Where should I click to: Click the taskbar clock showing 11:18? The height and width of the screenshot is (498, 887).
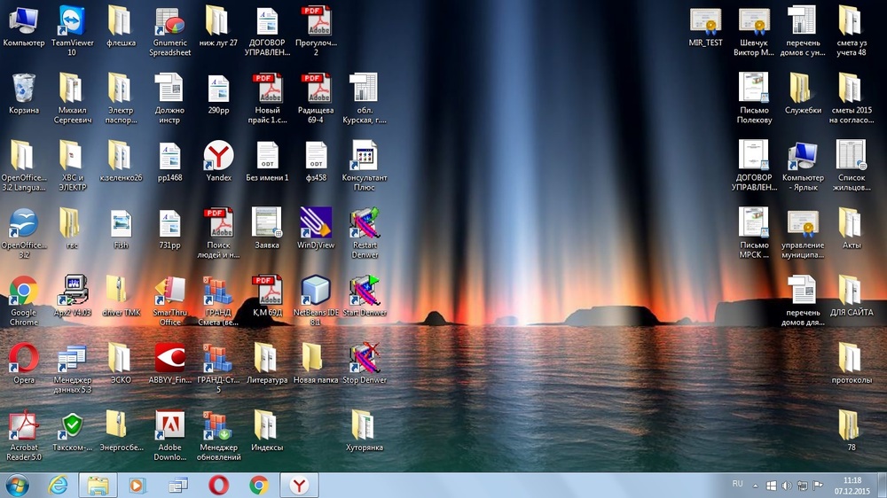[852, 485]
